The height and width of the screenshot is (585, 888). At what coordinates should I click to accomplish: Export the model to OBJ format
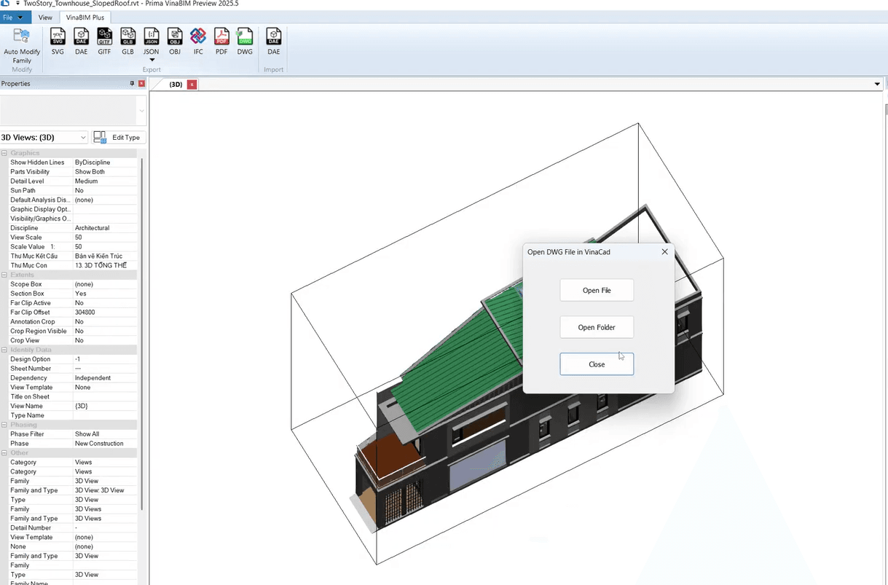(x=175, y=41)
